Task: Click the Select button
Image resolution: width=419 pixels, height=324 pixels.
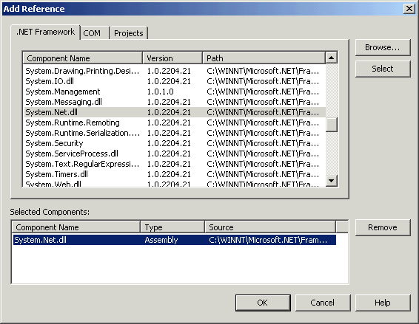Action: (383, 69)
